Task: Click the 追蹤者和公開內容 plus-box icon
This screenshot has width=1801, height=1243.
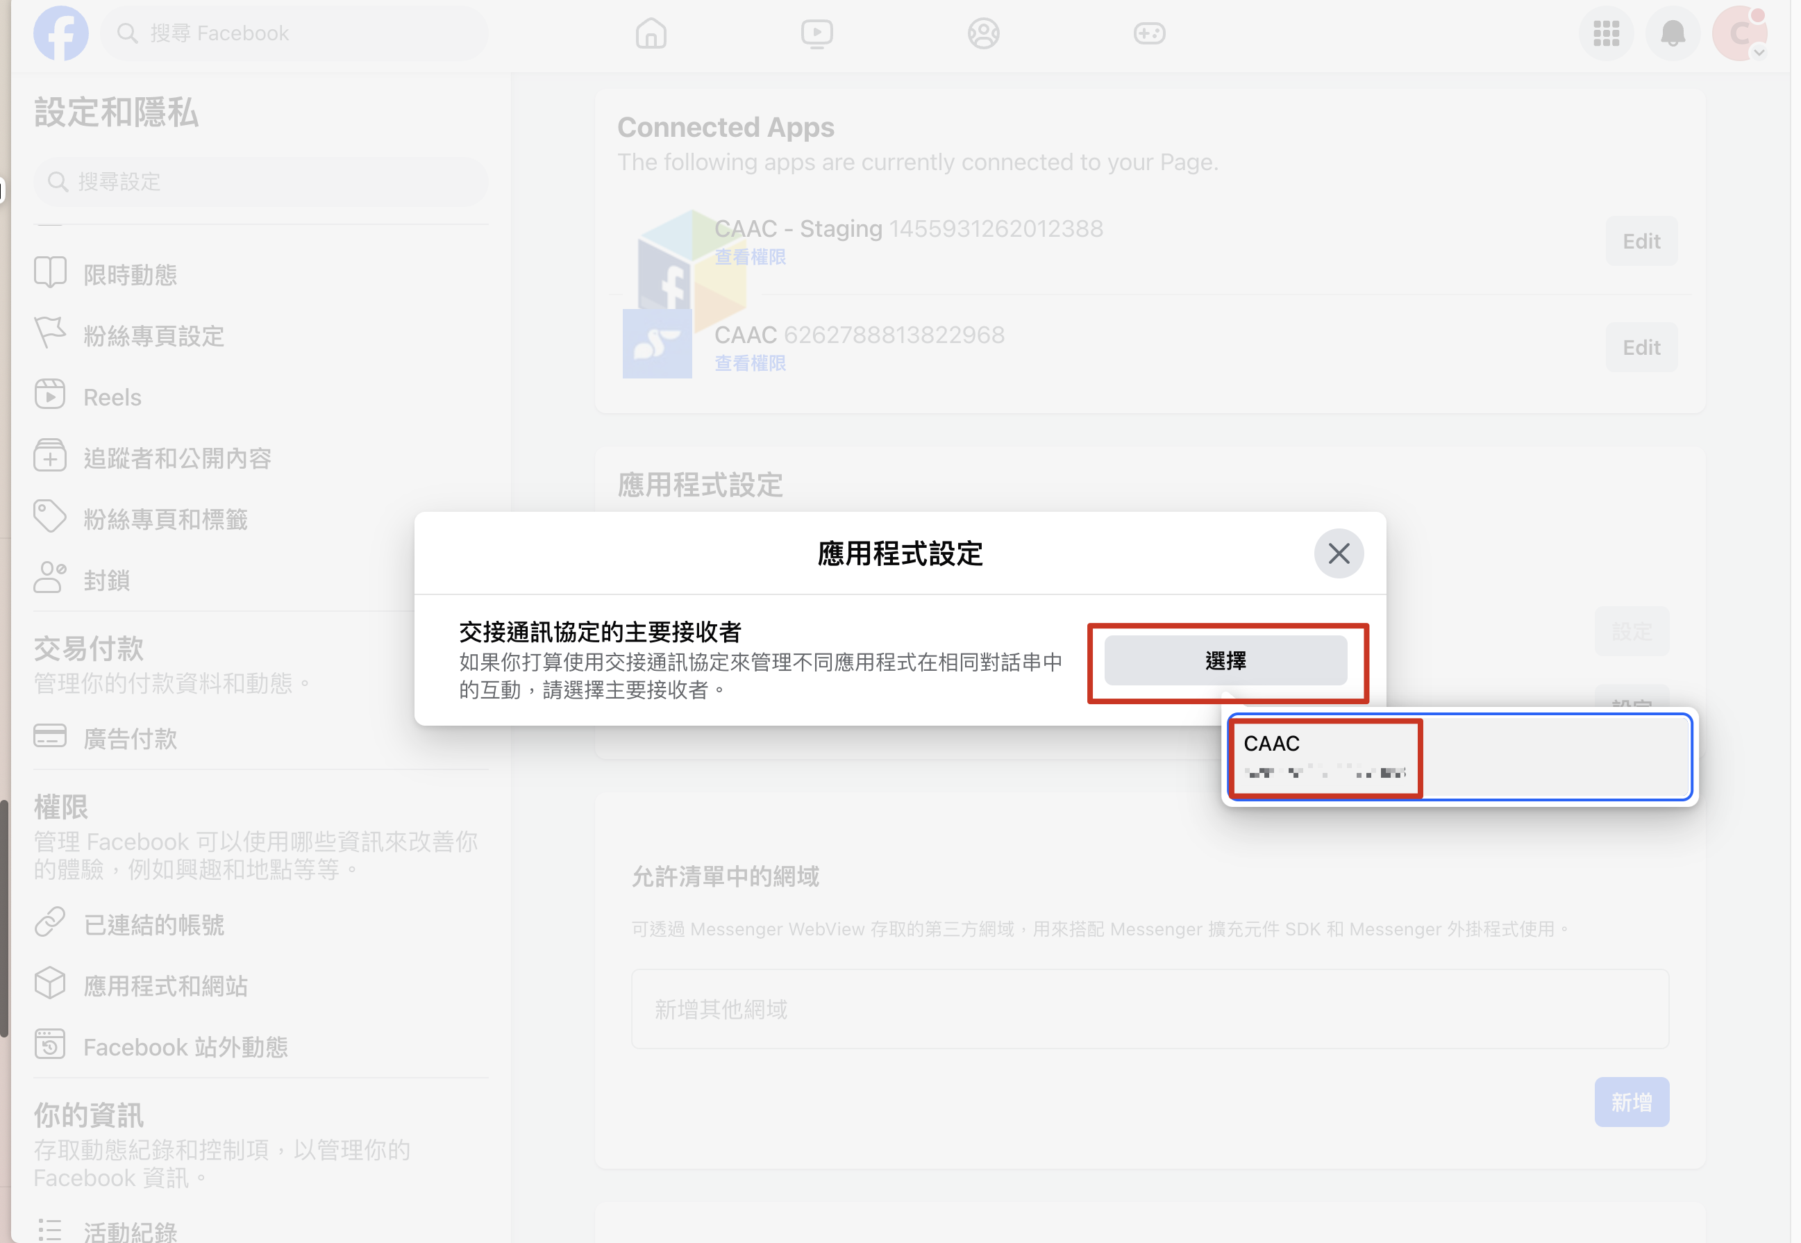Action: coord(50,456)
